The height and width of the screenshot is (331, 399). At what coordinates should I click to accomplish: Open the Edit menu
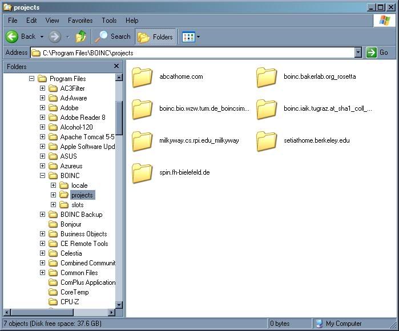(31, 21)
